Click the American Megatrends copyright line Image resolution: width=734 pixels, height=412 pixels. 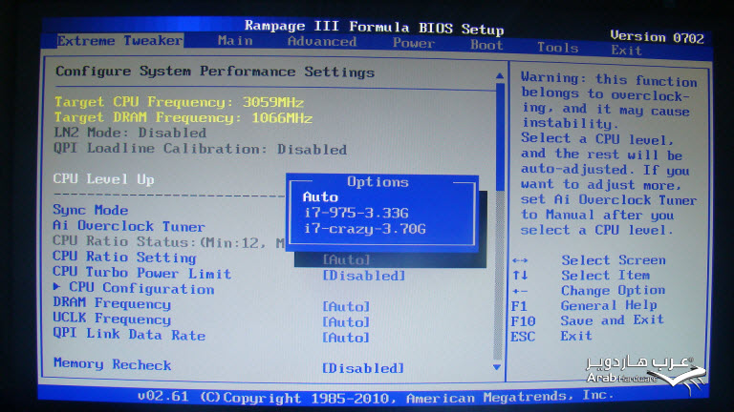coord(376,397)
